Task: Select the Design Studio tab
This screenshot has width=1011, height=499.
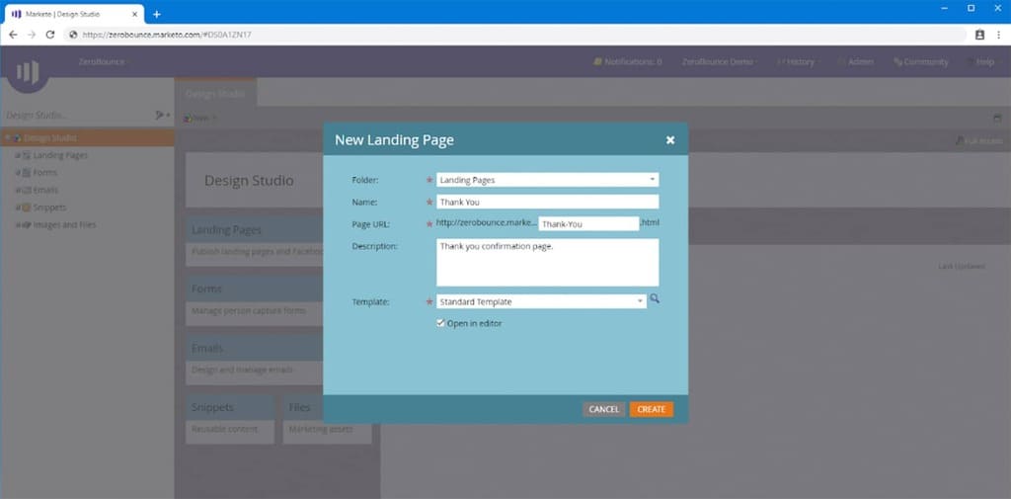Action: (x=215, y=93)
